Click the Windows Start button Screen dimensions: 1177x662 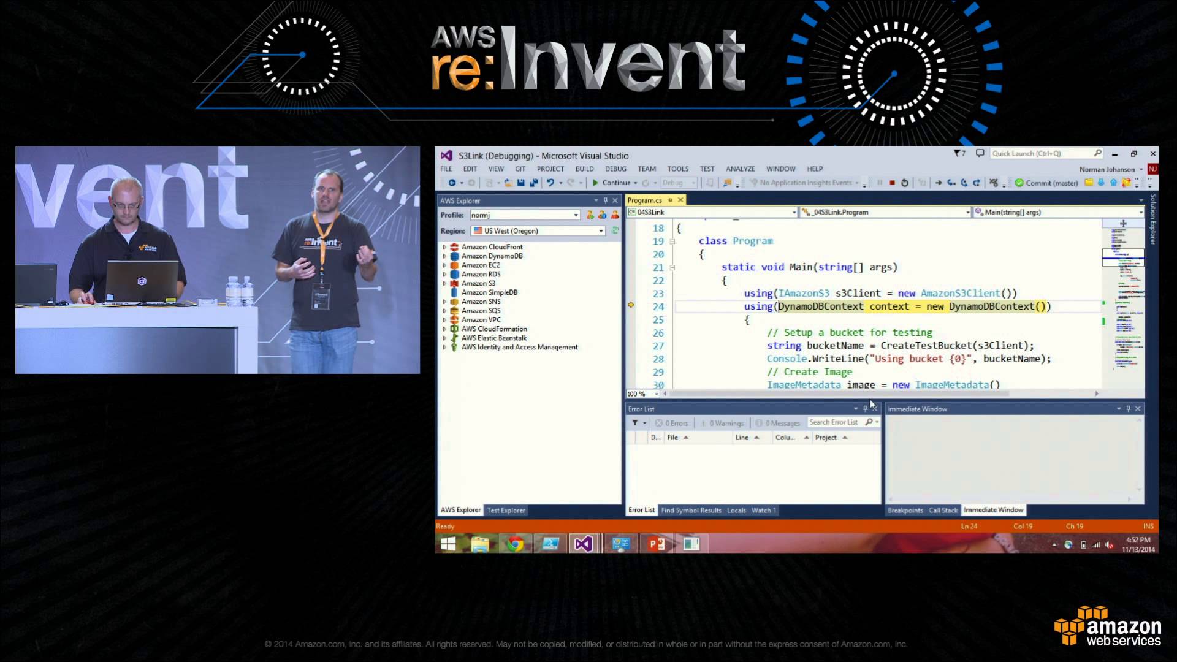(x=448, y=544)
